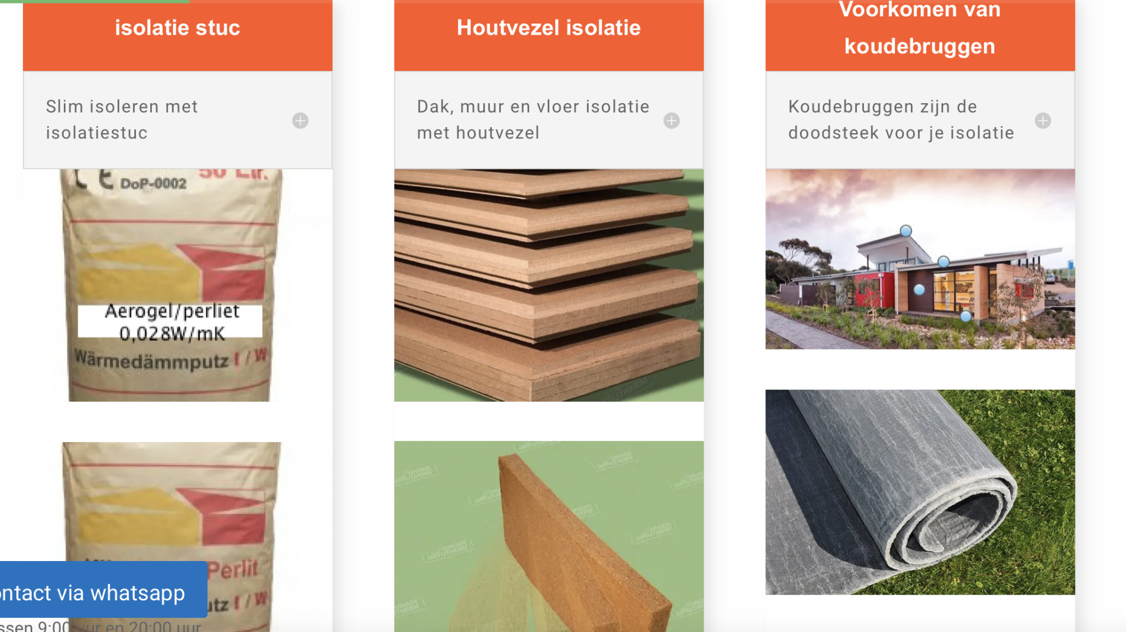Click the blue hotspot on the house roof peak
Image resolution: width=1126 pixels, height=632 pixels.
(906, 231)
